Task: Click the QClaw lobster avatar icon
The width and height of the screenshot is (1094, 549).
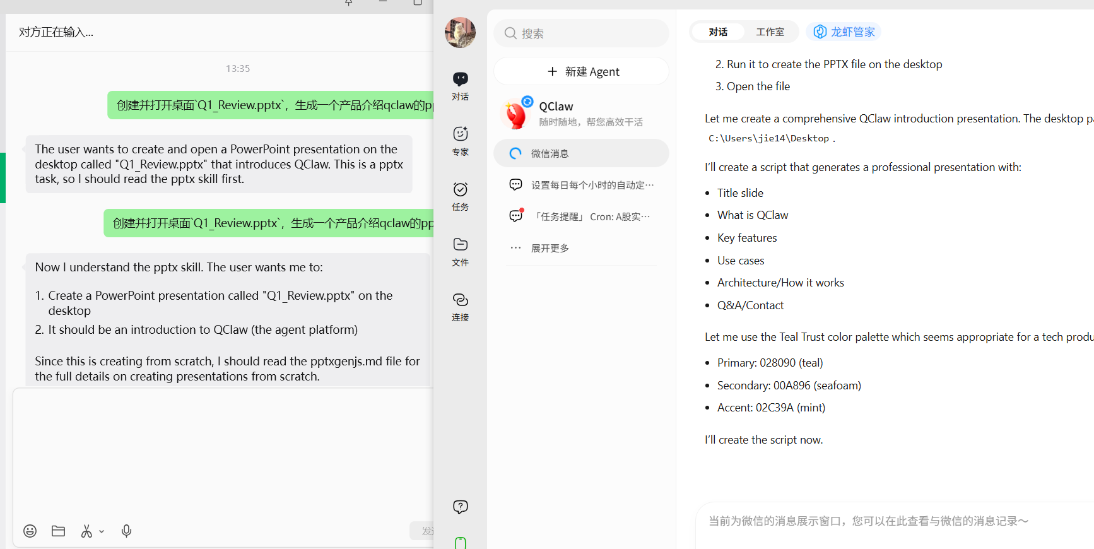Action: pos(516,114)
